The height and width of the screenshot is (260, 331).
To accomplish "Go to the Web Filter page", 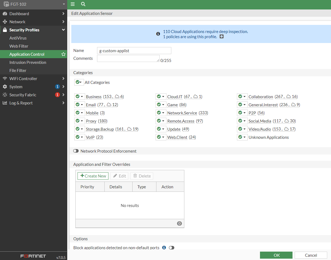I will click(19, 46).
